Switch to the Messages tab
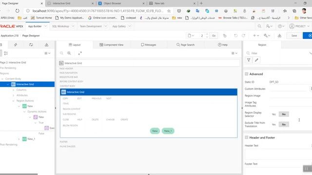 tap(149, 45)
